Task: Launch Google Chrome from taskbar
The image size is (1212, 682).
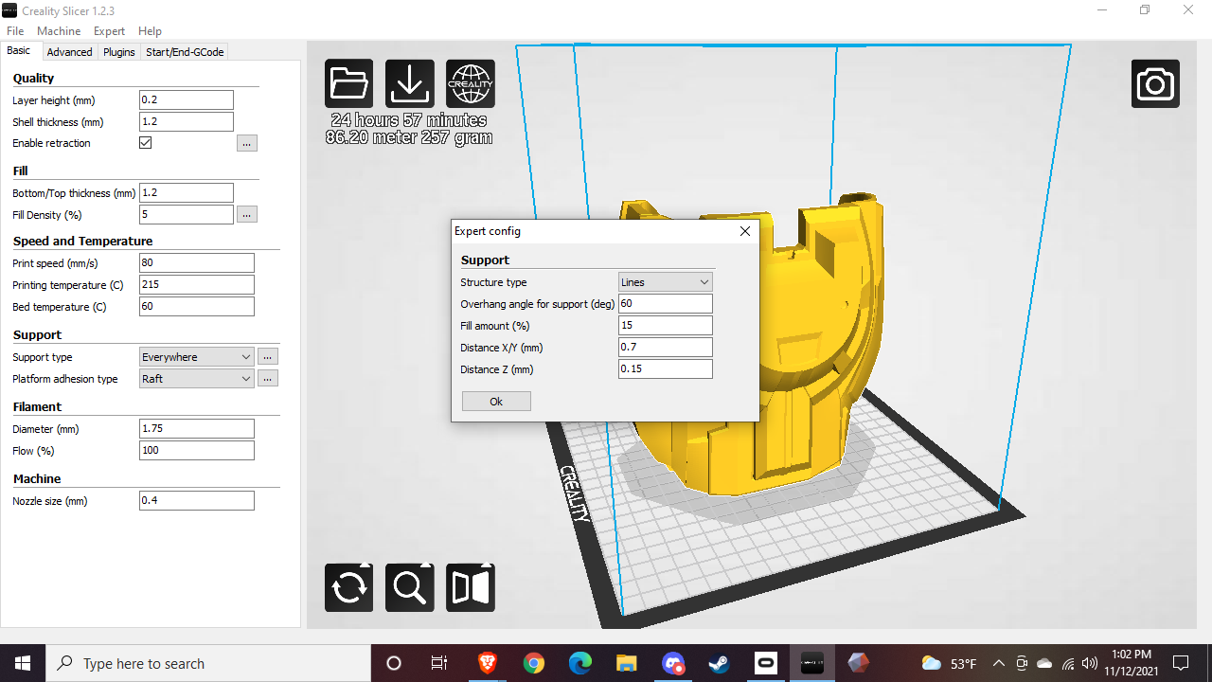Action: 534,663
